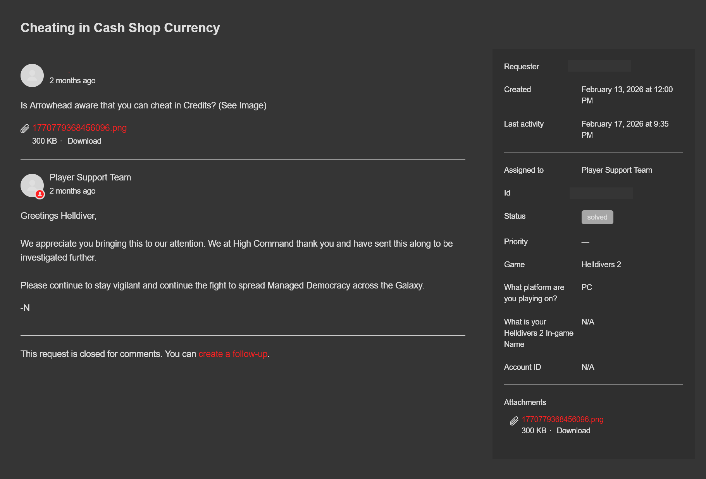Click the Priority dash value
The height and width of the screenshot is (479, 706).
pyautogui.click(x=585, y=242)
